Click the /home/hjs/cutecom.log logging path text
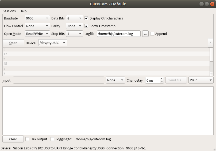 tap(93, 139)
